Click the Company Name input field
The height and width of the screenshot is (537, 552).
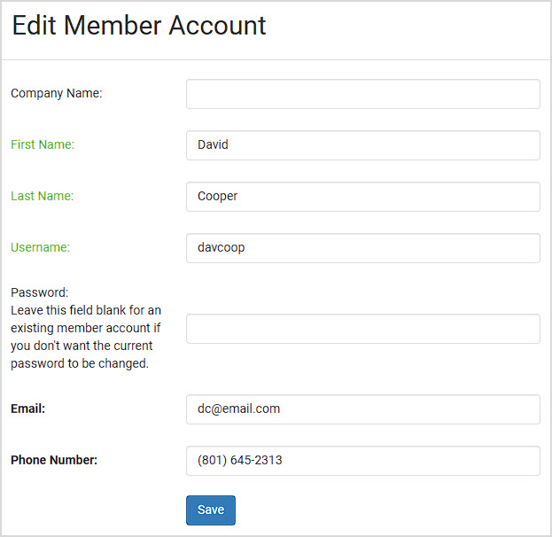363,94
